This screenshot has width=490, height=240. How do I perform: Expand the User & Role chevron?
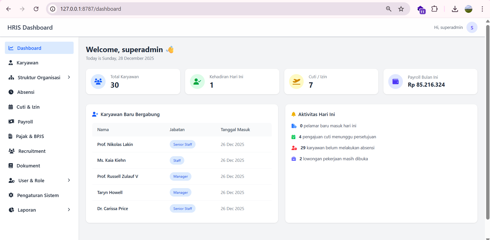(69, 180)
